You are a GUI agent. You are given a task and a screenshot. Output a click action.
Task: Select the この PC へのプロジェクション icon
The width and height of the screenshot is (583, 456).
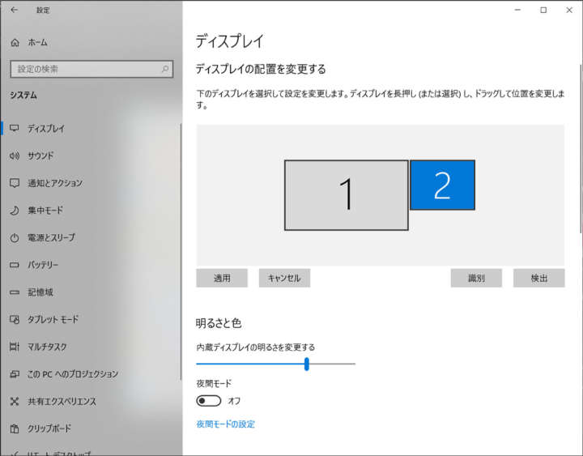coord(15,374)
